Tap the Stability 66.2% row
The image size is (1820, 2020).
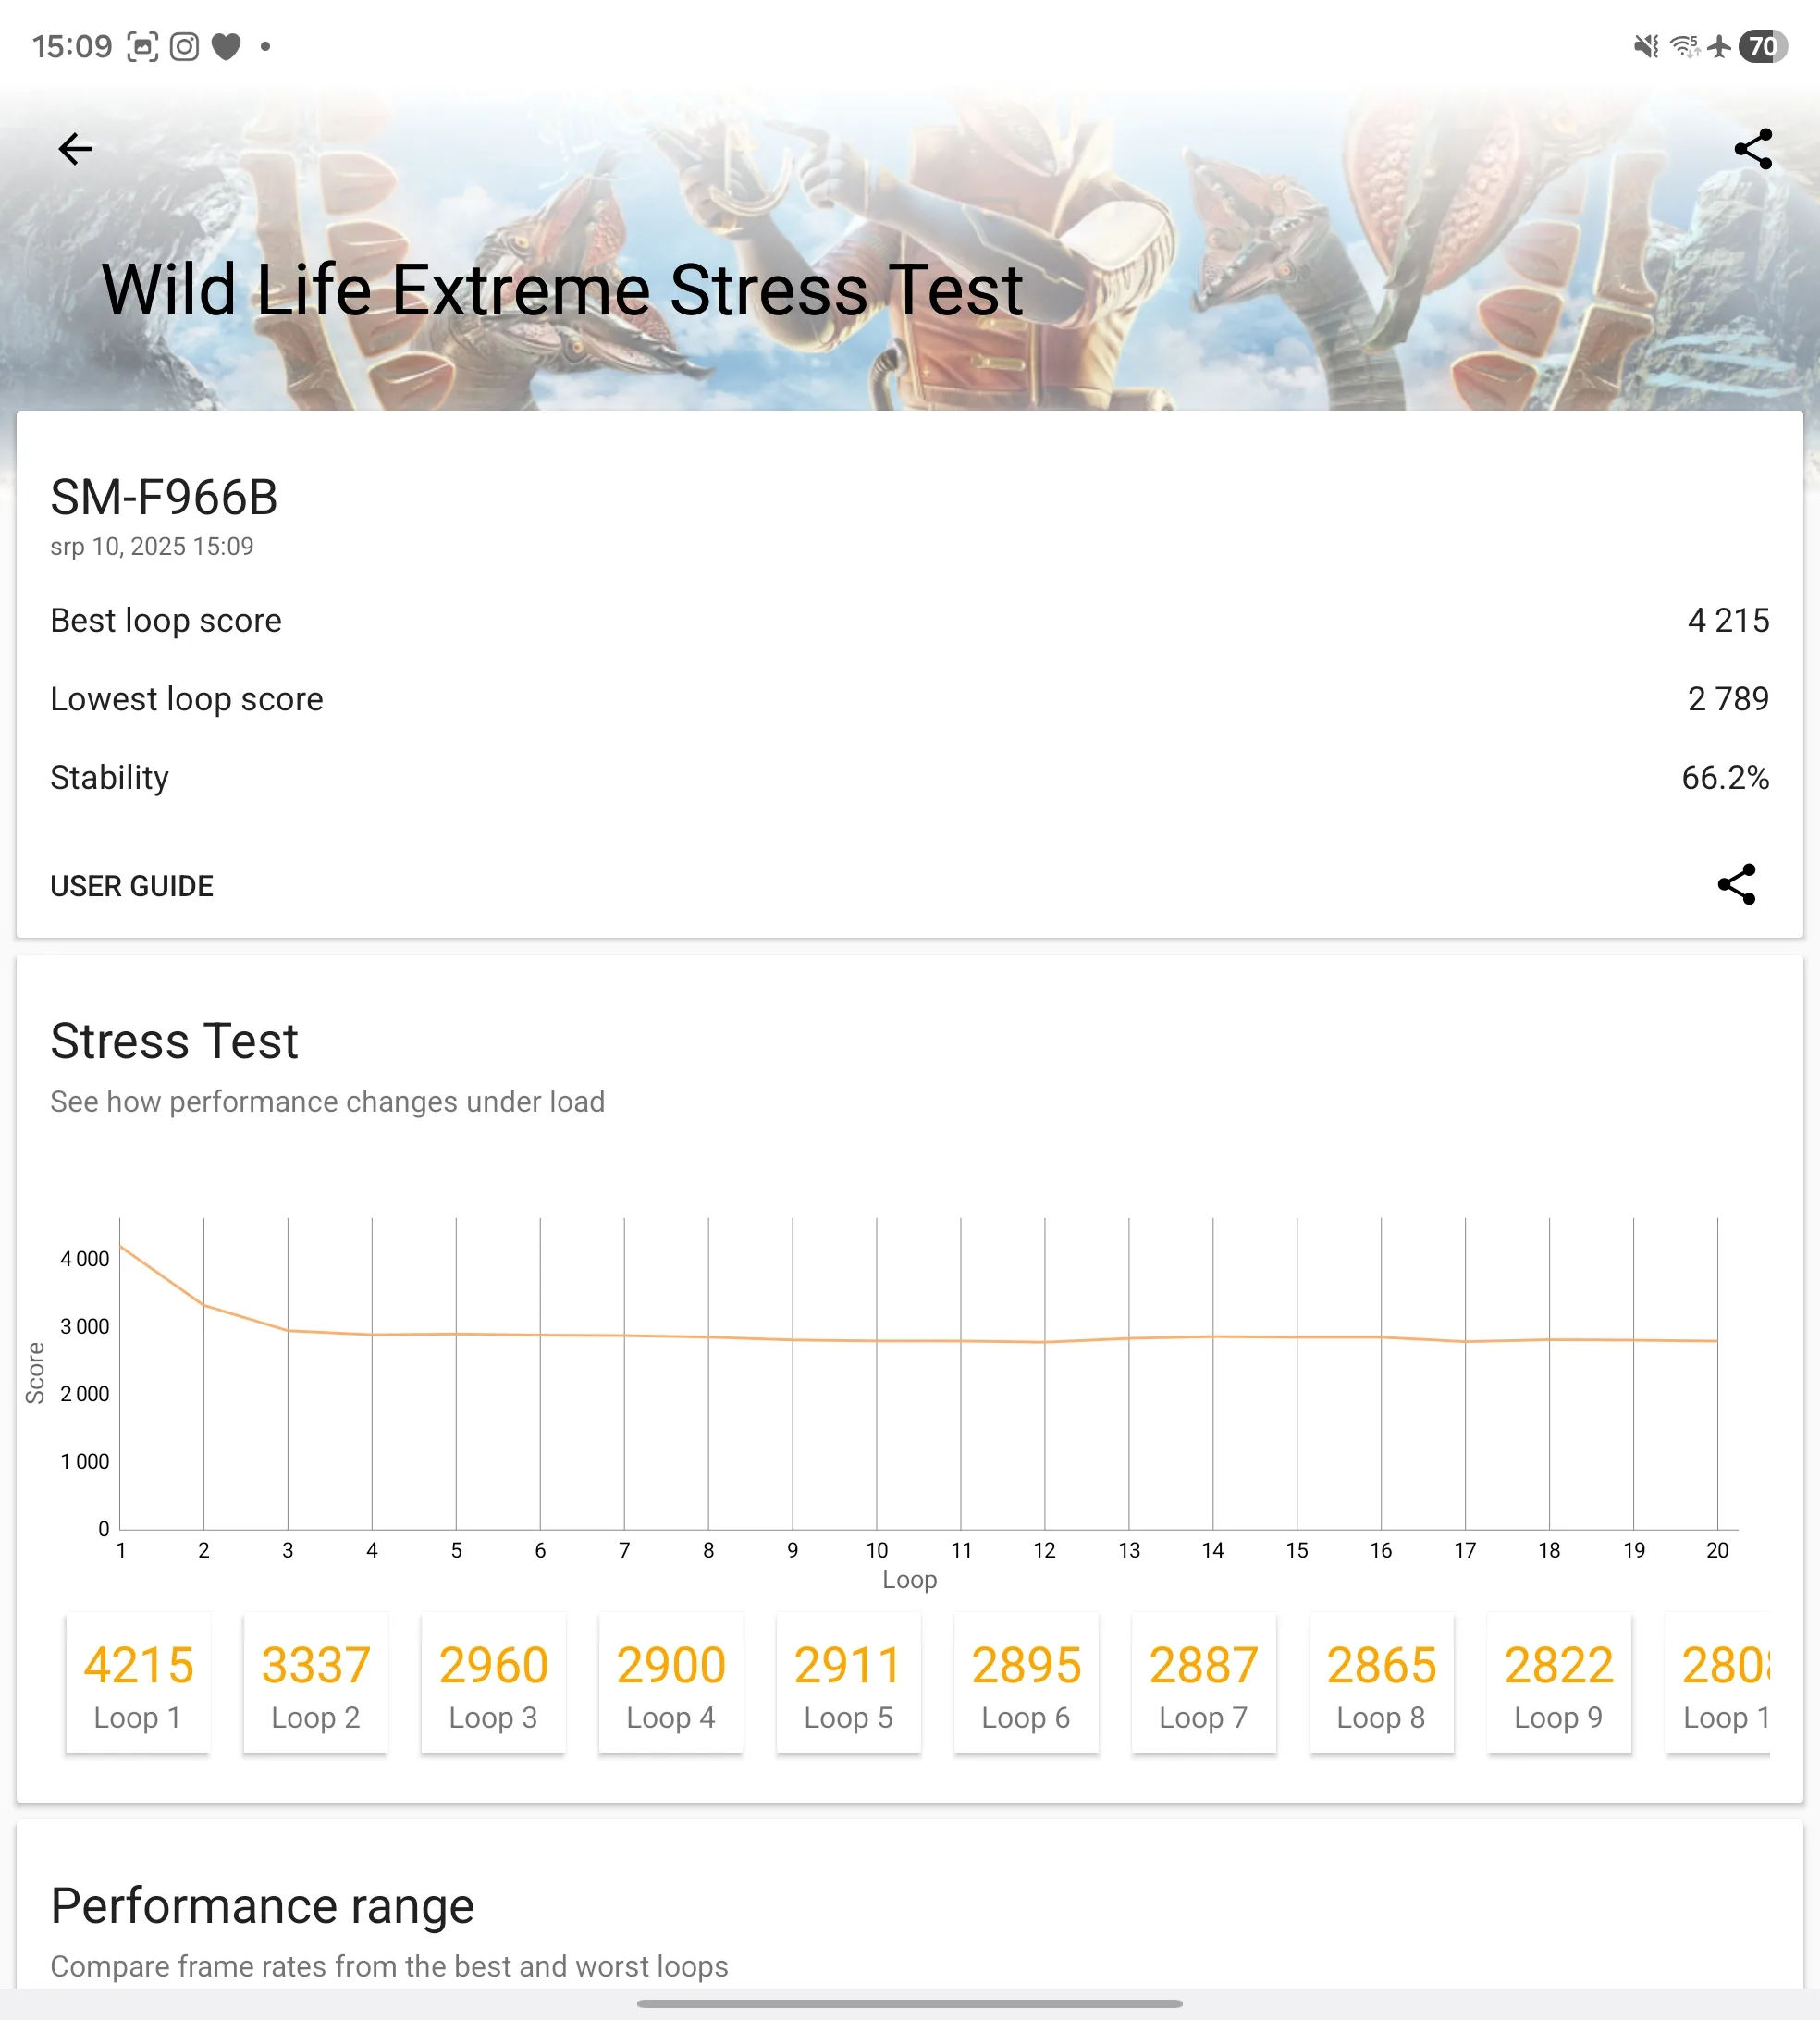coord(909,777)
